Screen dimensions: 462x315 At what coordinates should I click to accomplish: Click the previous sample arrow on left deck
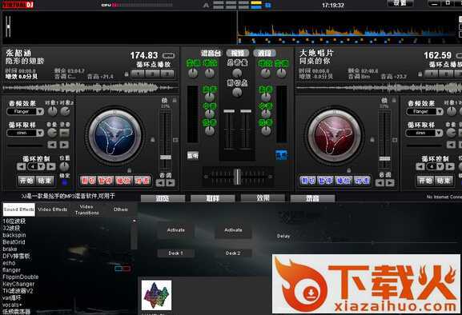52,145
